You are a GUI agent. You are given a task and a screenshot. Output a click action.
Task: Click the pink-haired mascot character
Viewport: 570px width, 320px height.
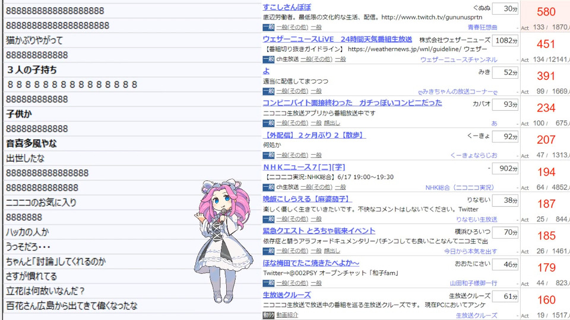(223, 241)
